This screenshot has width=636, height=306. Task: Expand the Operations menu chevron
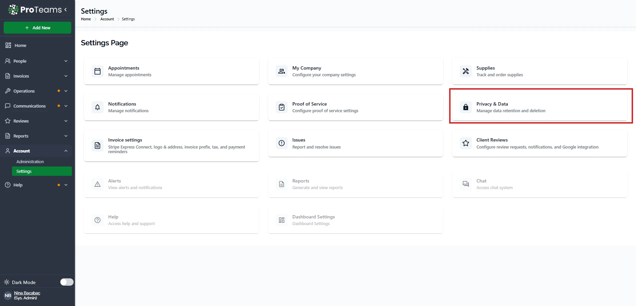pos(66,91)
